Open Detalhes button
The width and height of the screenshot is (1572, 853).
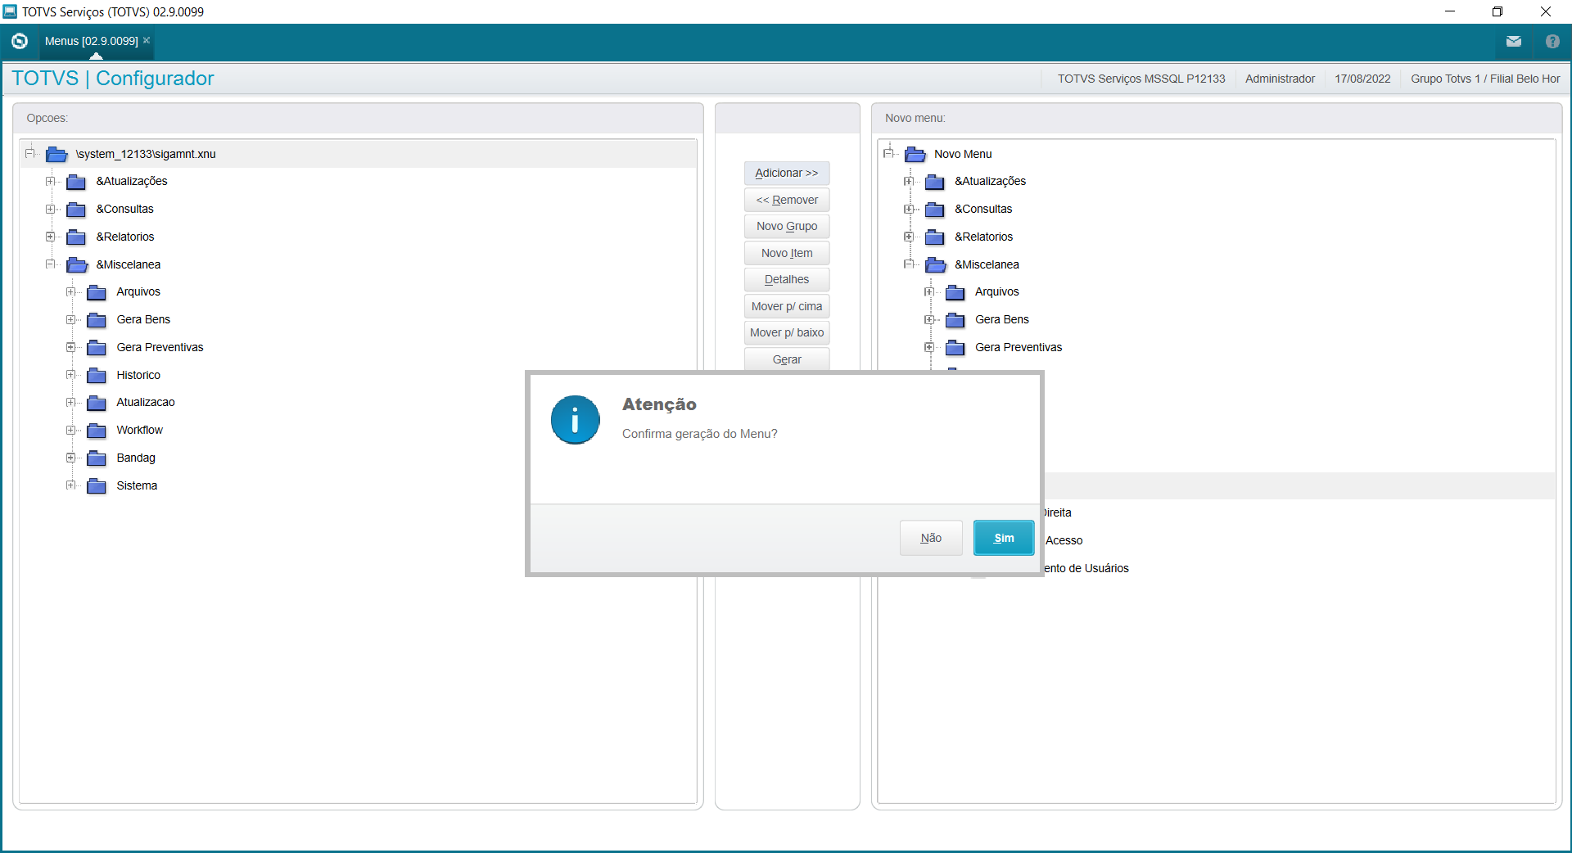(x=787, y=279)
